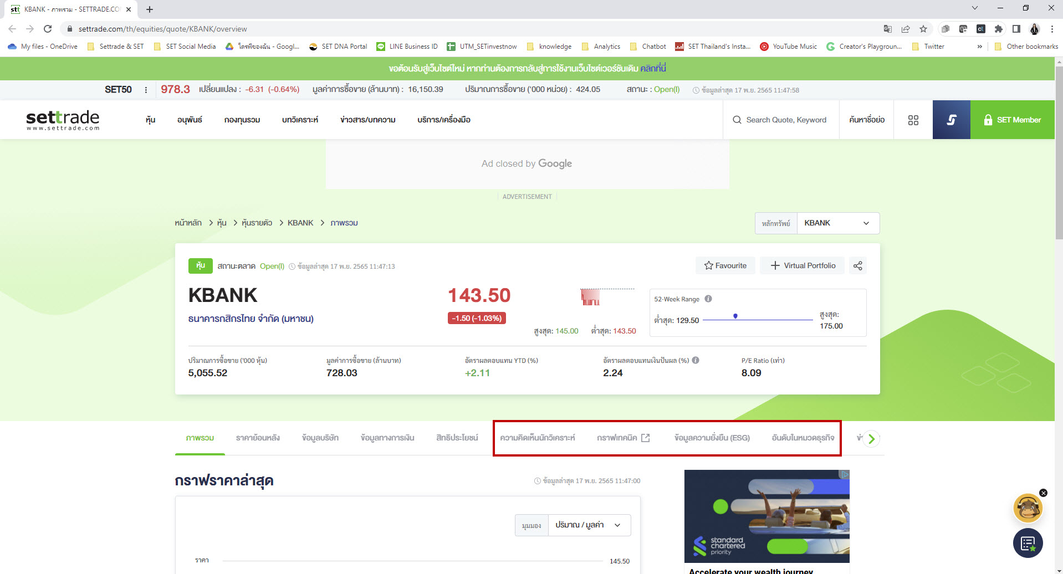Image resolution: width=1063 pixels, height=574 pixels.
Task: Open the feedback note floating icon
Action: pyautogui.click(x=1028, y=544)
